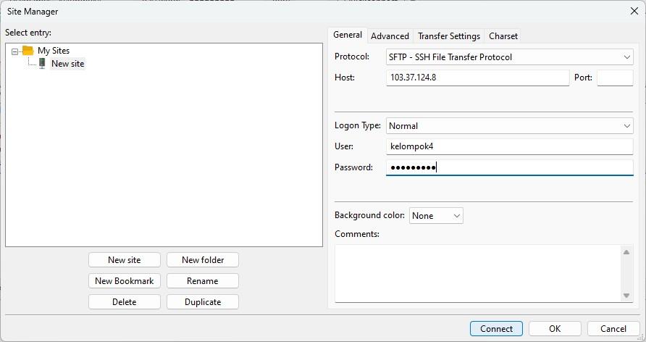The image size is (646, 342).
Task: Click the Cancel button
Action: pyautogui.click(x=613, y=329)
